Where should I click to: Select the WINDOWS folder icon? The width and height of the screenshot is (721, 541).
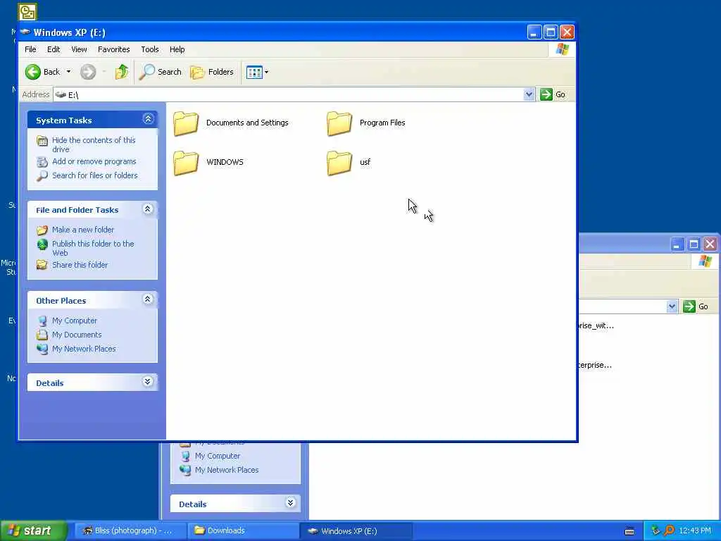[x=186, y=163]
